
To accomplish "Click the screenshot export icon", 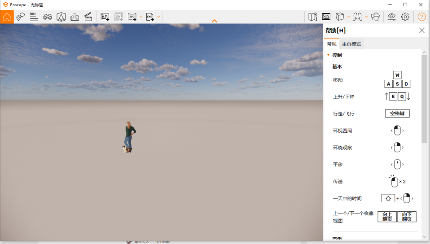I will click(105, 17).
